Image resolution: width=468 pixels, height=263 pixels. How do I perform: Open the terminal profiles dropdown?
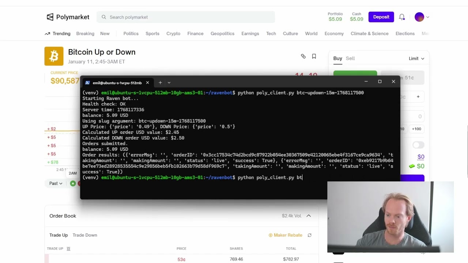point(169,83)
